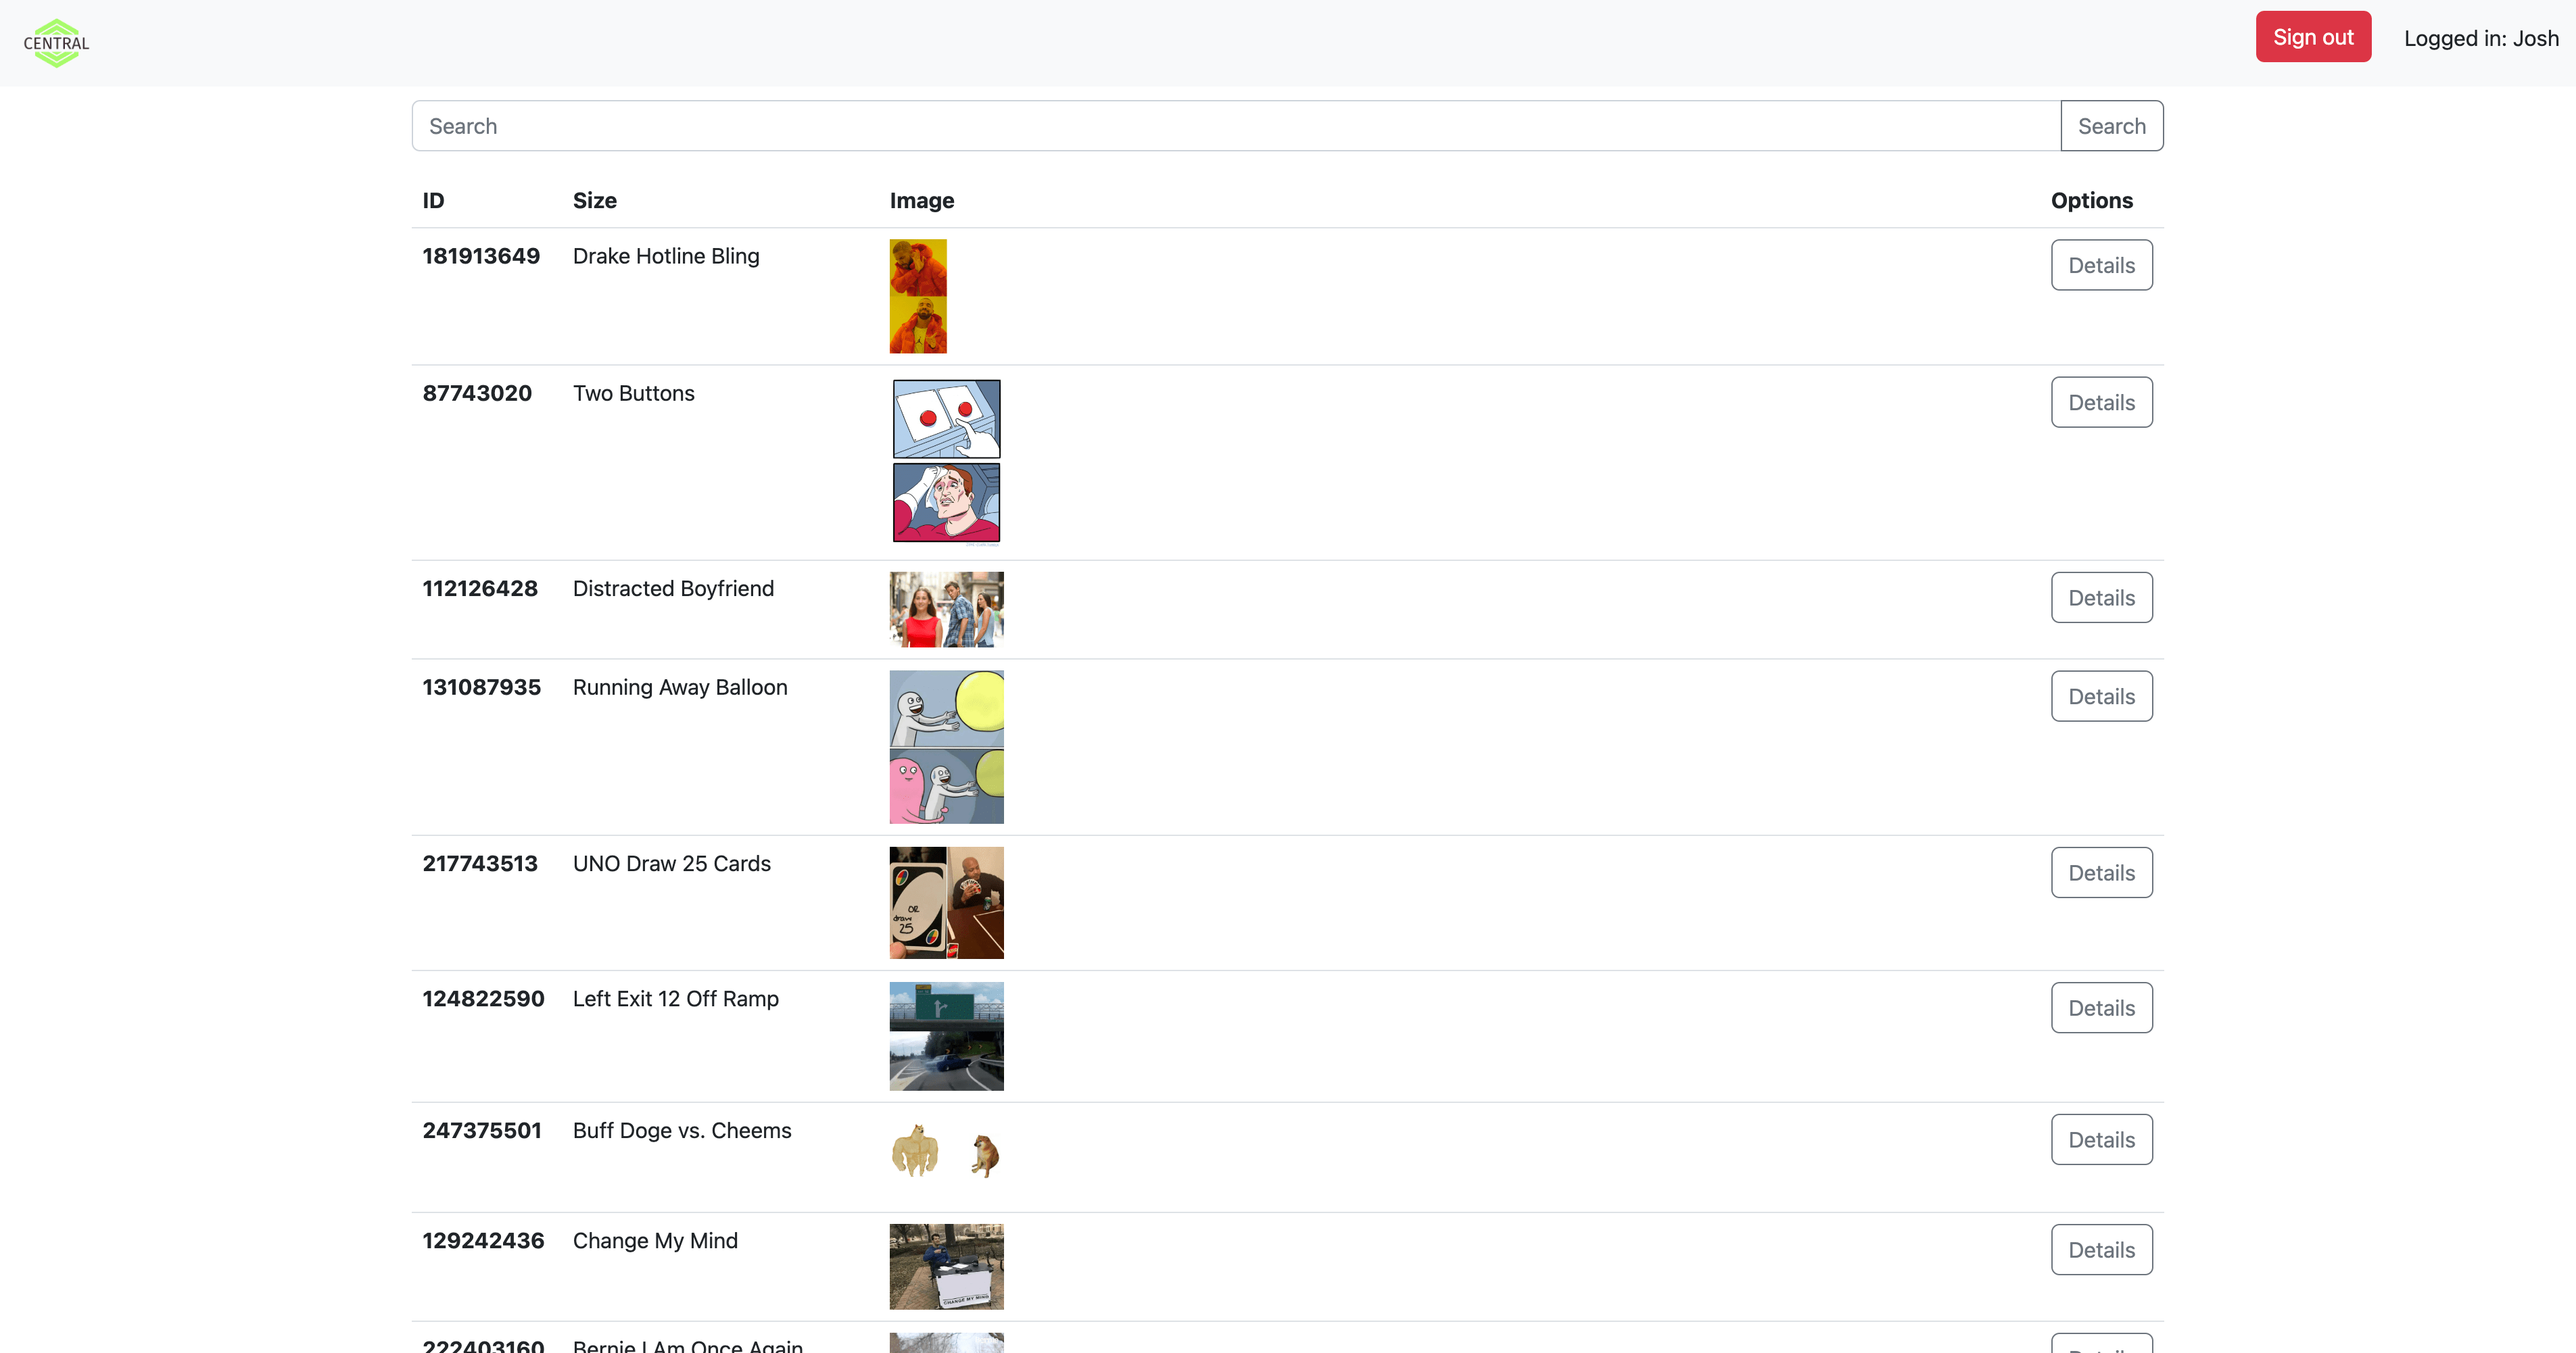Click the Distracted Boyfriend thumbnail

pyautogui.click(x=946, y=610)
